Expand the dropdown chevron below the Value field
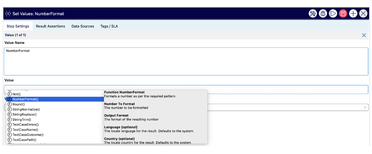Viewport: 372px width, 154px height. coord(365,107)
